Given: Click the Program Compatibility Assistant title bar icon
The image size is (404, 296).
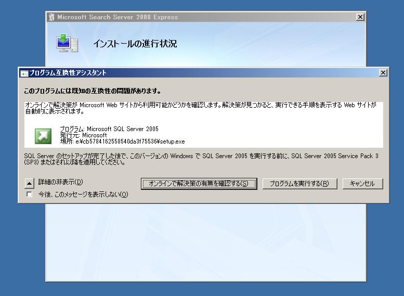Looking at the screenshot, I should pyautogui.click(x=24, y=73).
